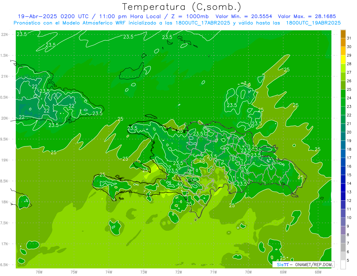
Task: Click the "21N" latitude axis label
Action: [x=4, y=77]
